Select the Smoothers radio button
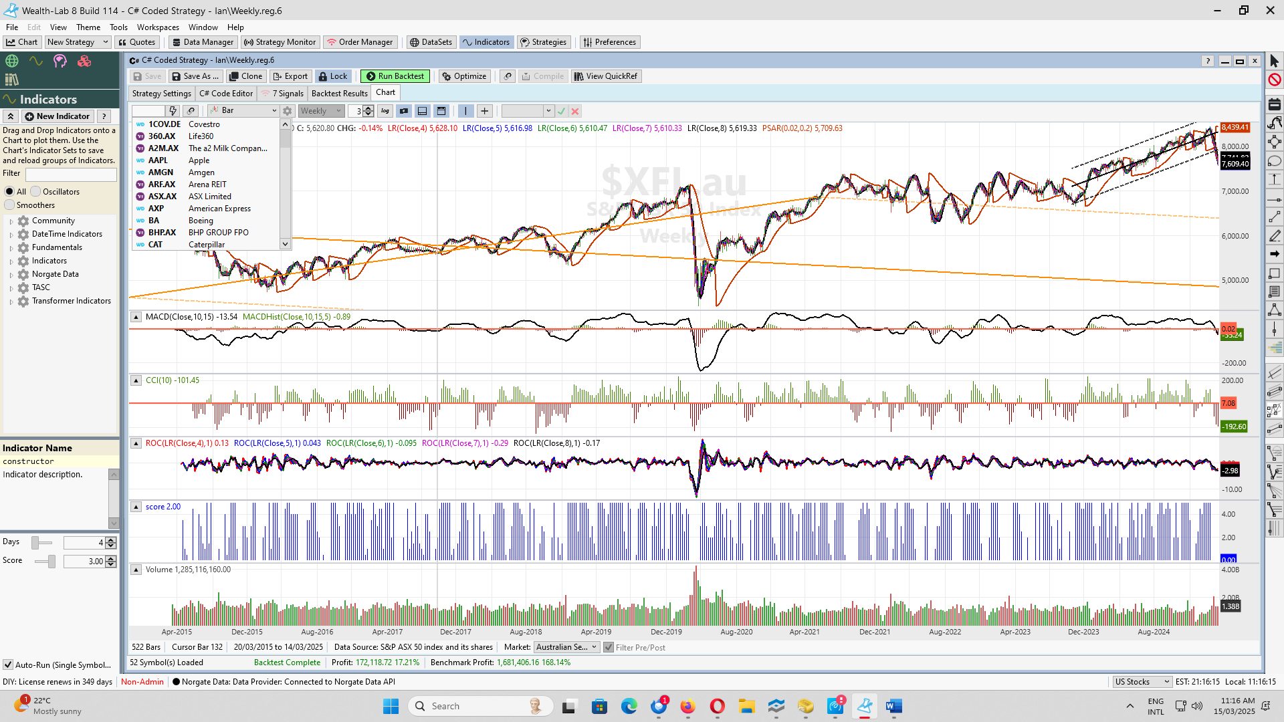This screenshot has height=722, width=1284. (x=9, y=205)
